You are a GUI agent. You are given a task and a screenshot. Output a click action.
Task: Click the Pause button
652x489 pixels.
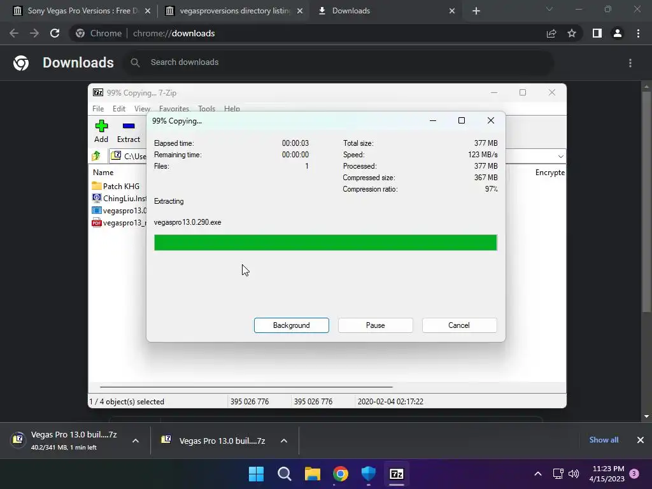click(376, 325)
